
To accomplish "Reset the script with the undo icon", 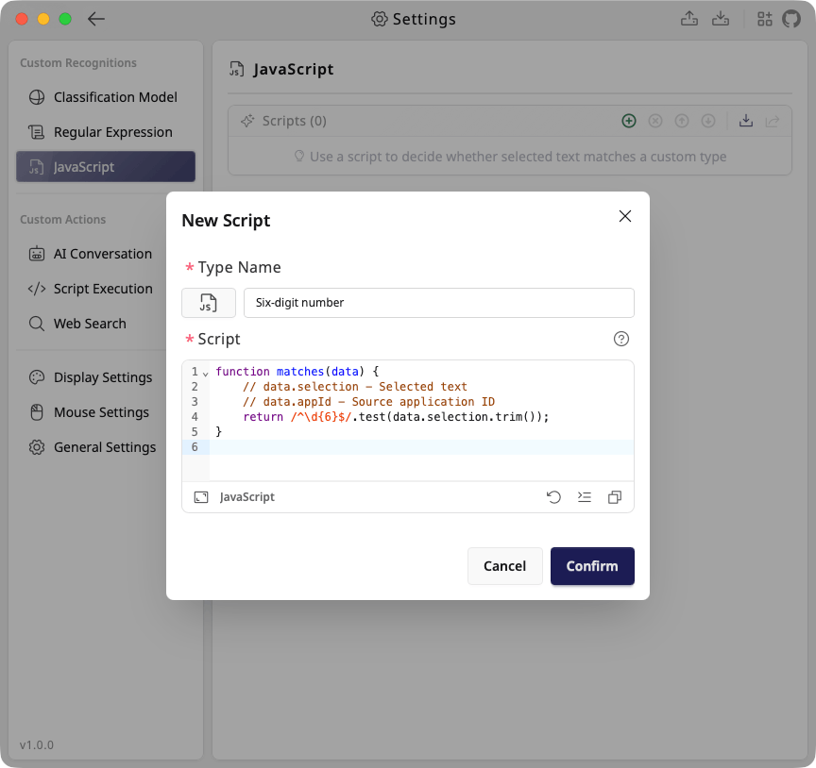I will (553, 497).
